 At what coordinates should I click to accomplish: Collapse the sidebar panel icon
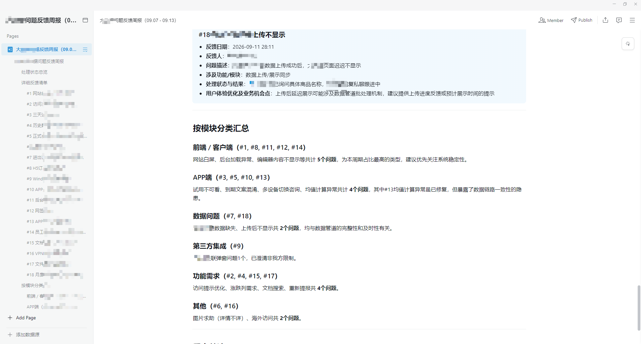pos(85,20)
